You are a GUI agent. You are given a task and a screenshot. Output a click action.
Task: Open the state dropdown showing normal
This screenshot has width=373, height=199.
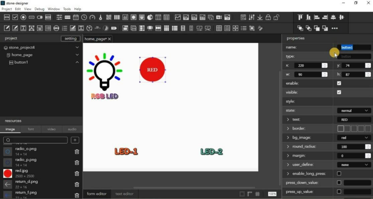click(354, 111)
